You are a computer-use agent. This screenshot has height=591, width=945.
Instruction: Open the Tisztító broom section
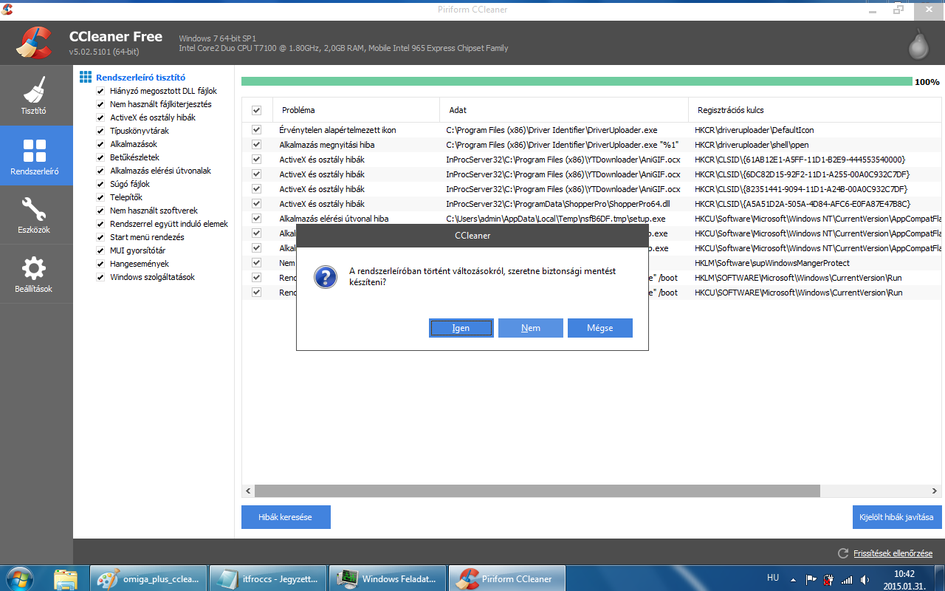(x=35, y=95)
